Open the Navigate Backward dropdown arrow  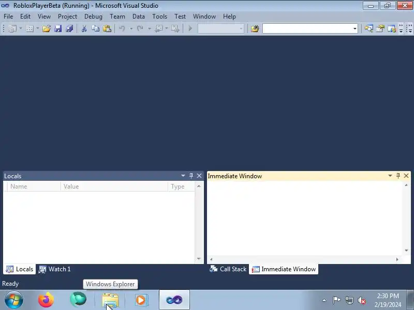pos(167,28)
